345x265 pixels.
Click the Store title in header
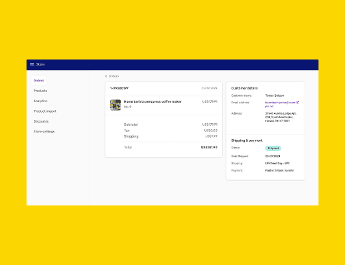tap(40, 64)
